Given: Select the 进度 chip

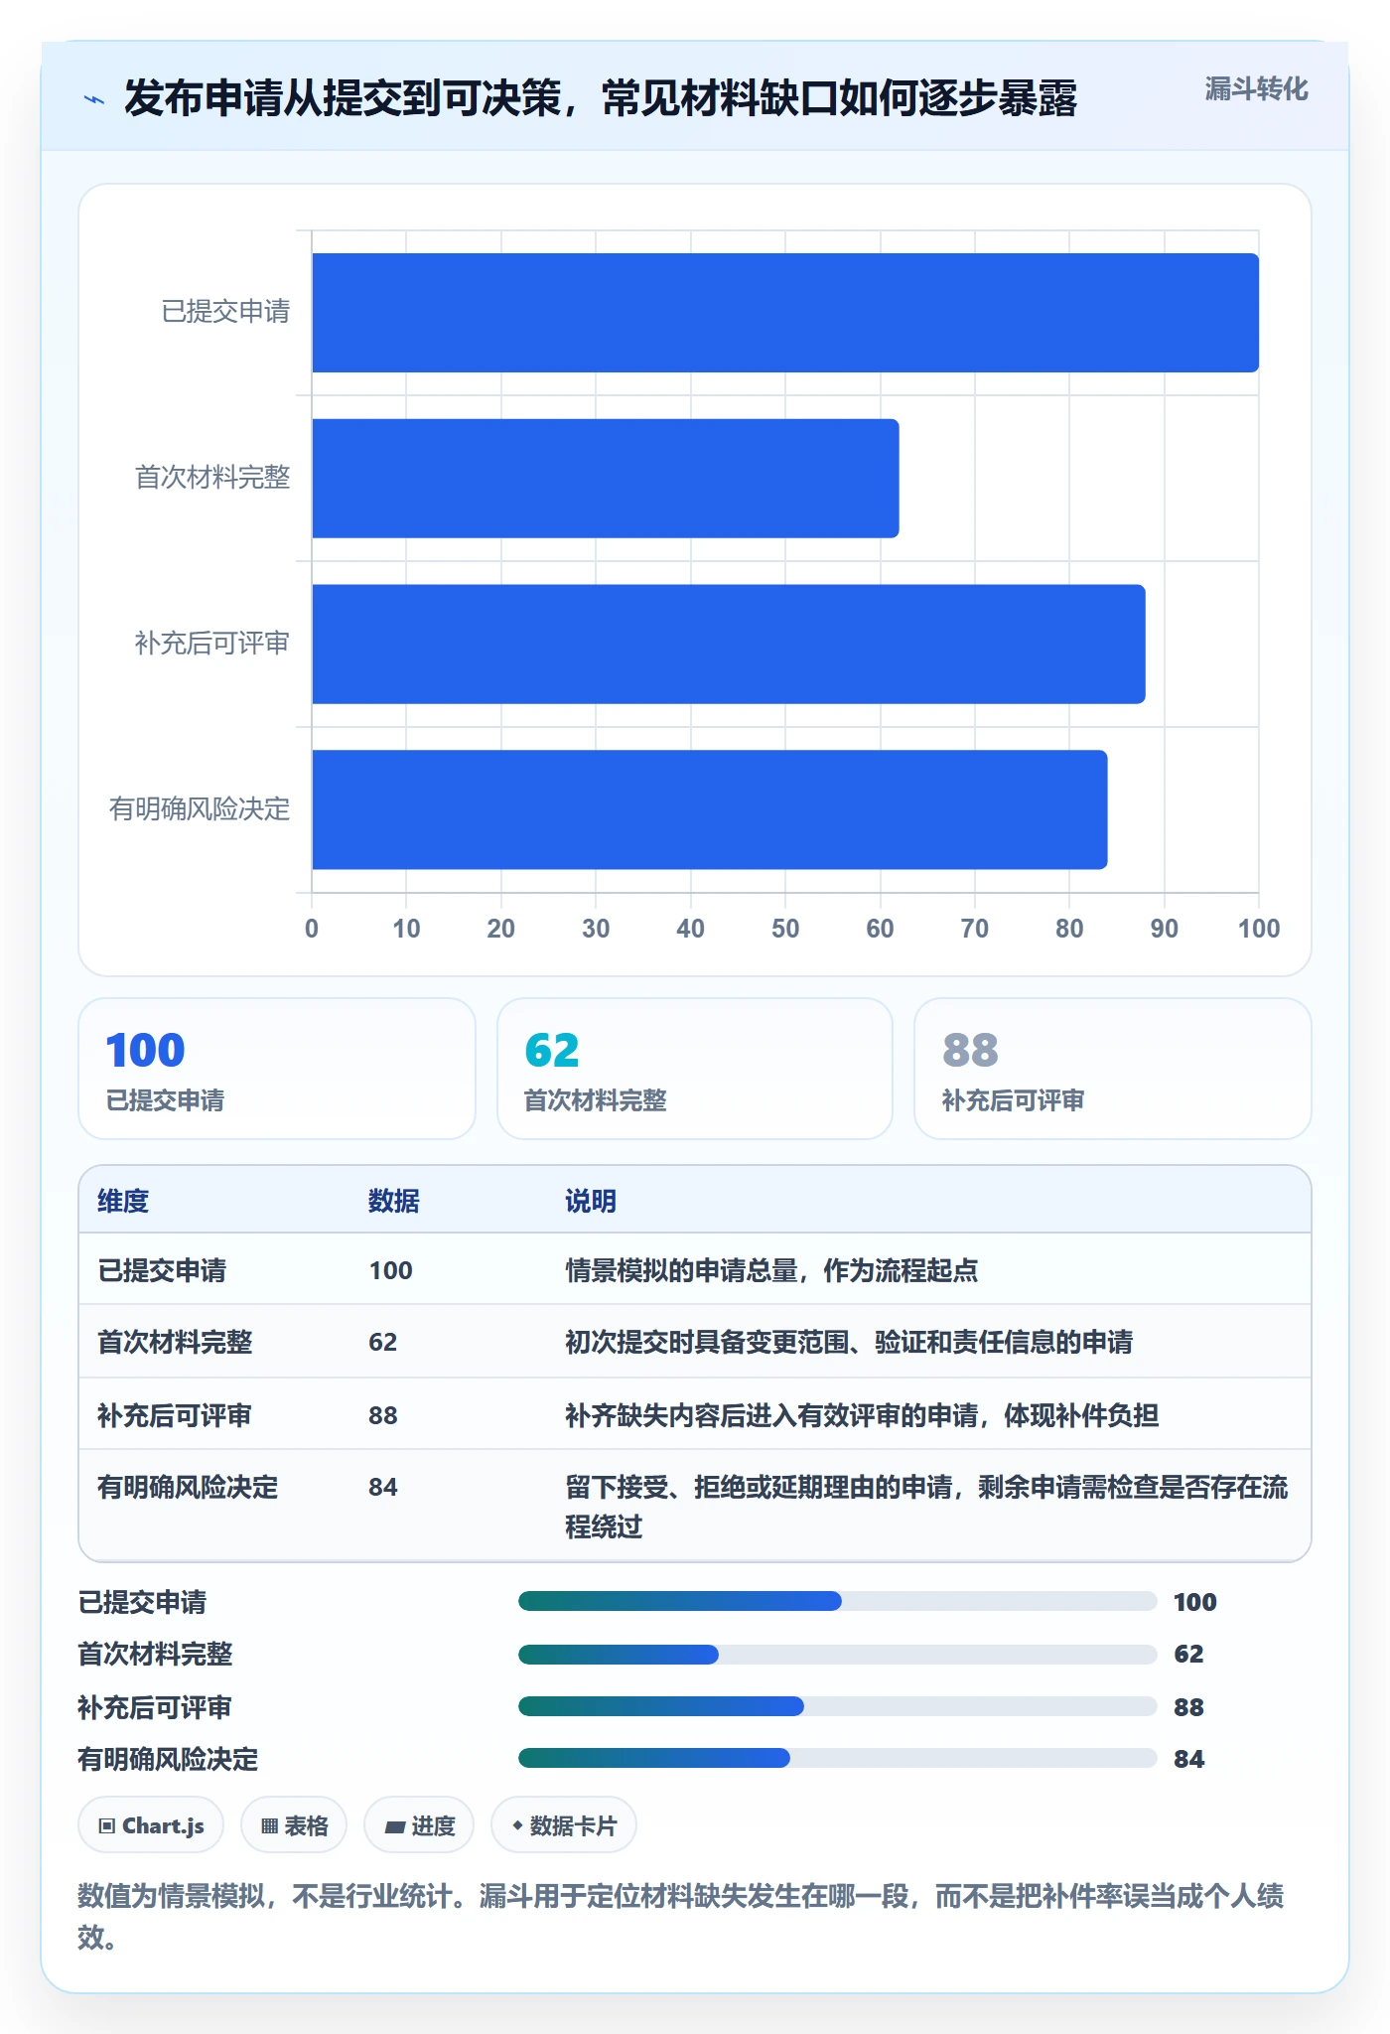Looking at the screenshot, I should [419, 1825].
